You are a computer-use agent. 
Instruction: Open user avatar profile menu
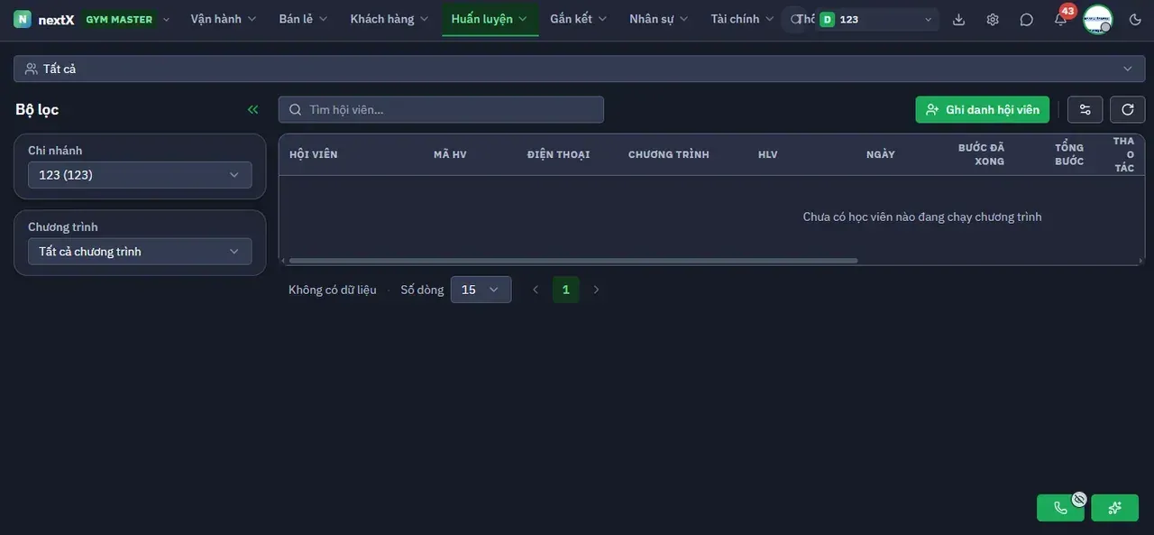(x=1098, y=19)
